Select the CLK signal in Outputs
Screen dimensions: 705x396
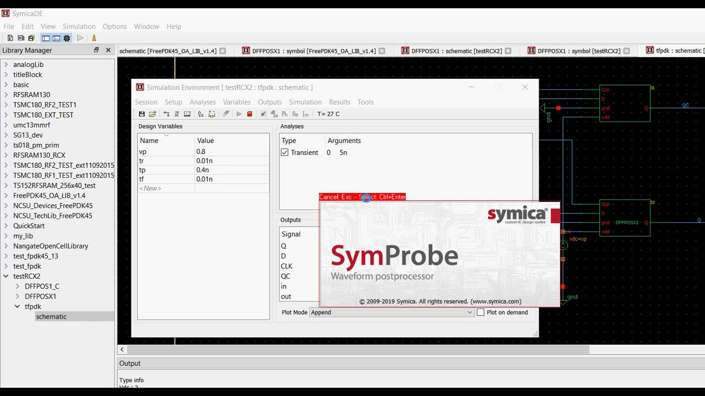click(x=286, y=266)
